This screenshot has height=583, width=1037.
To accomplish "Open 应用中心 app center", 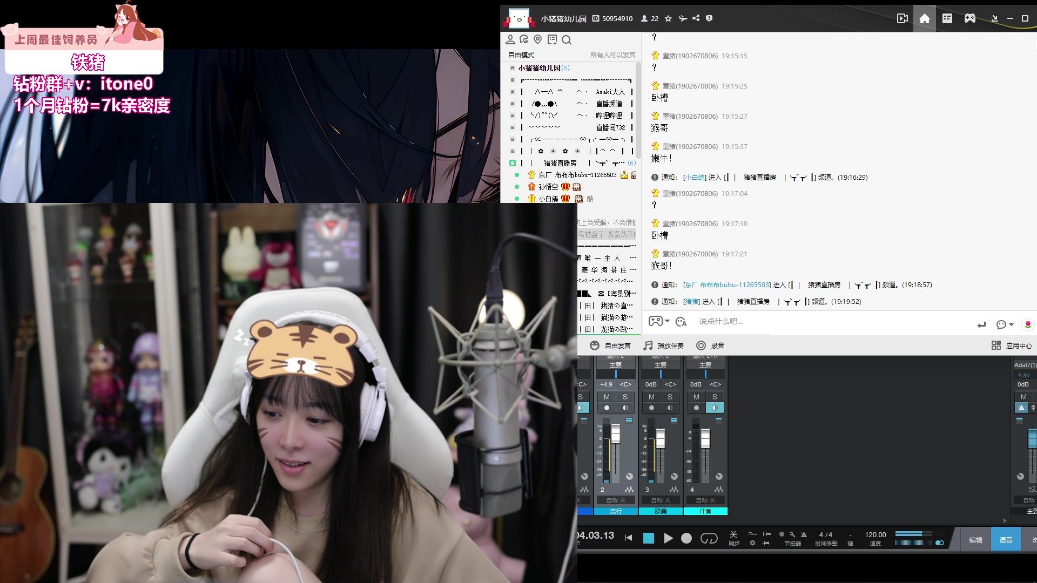I will pos(1012,345).
